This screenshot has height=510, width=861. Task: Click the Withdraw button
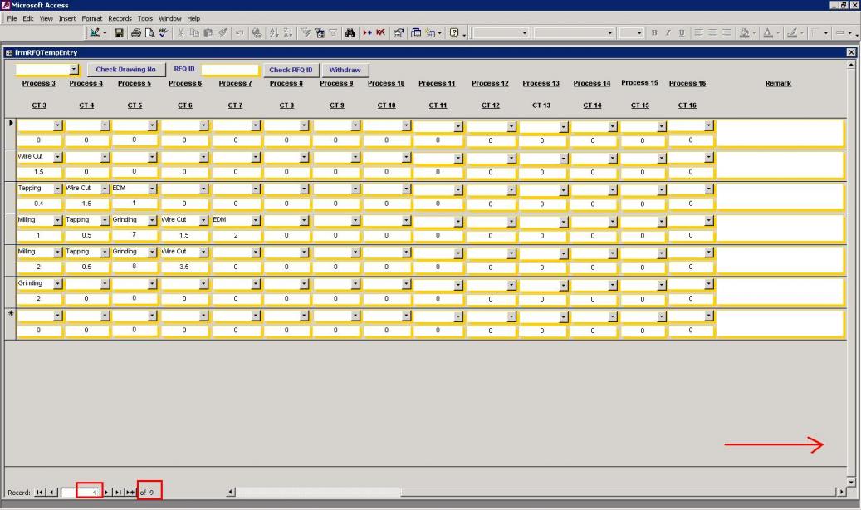(345, 71)
